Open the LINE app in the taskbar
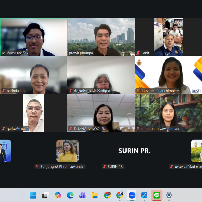Screen dimensions: 202x202 coord(157,195)
